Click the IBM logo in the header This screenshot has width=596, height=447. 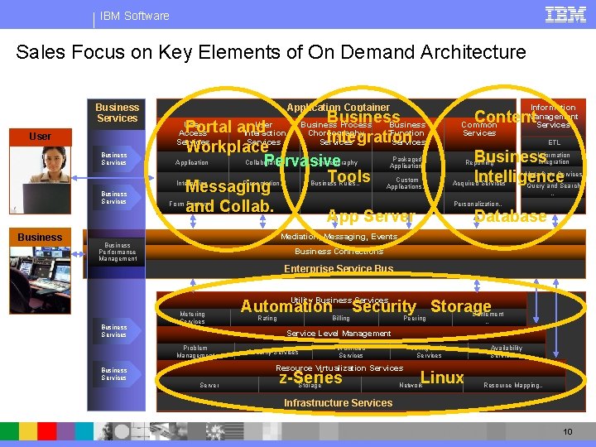565,15
